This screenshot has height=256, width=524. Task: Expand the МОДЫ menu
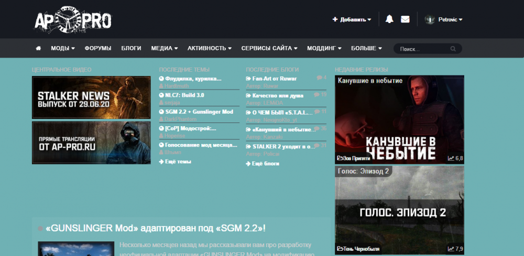tap(63, 48)
